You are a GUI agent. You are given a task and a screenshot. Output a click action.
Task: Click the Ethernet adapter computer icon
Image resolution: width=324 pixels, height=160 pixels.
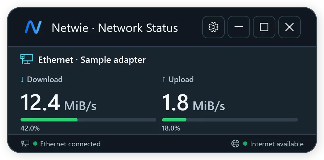click(x=27, y=59)
